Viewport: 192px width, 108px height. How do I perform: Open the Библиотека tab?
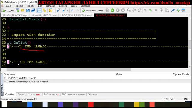[x=51, y=94]
